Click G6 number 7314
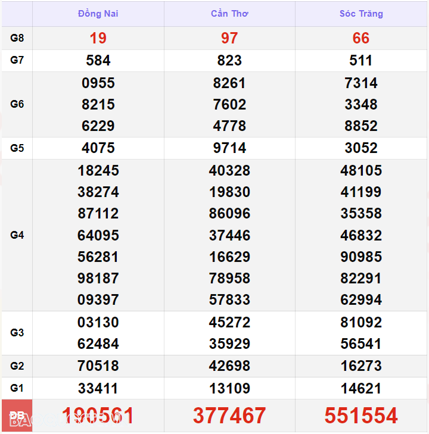The height and width of the screenshot is (434, 429). pos(361,83)
